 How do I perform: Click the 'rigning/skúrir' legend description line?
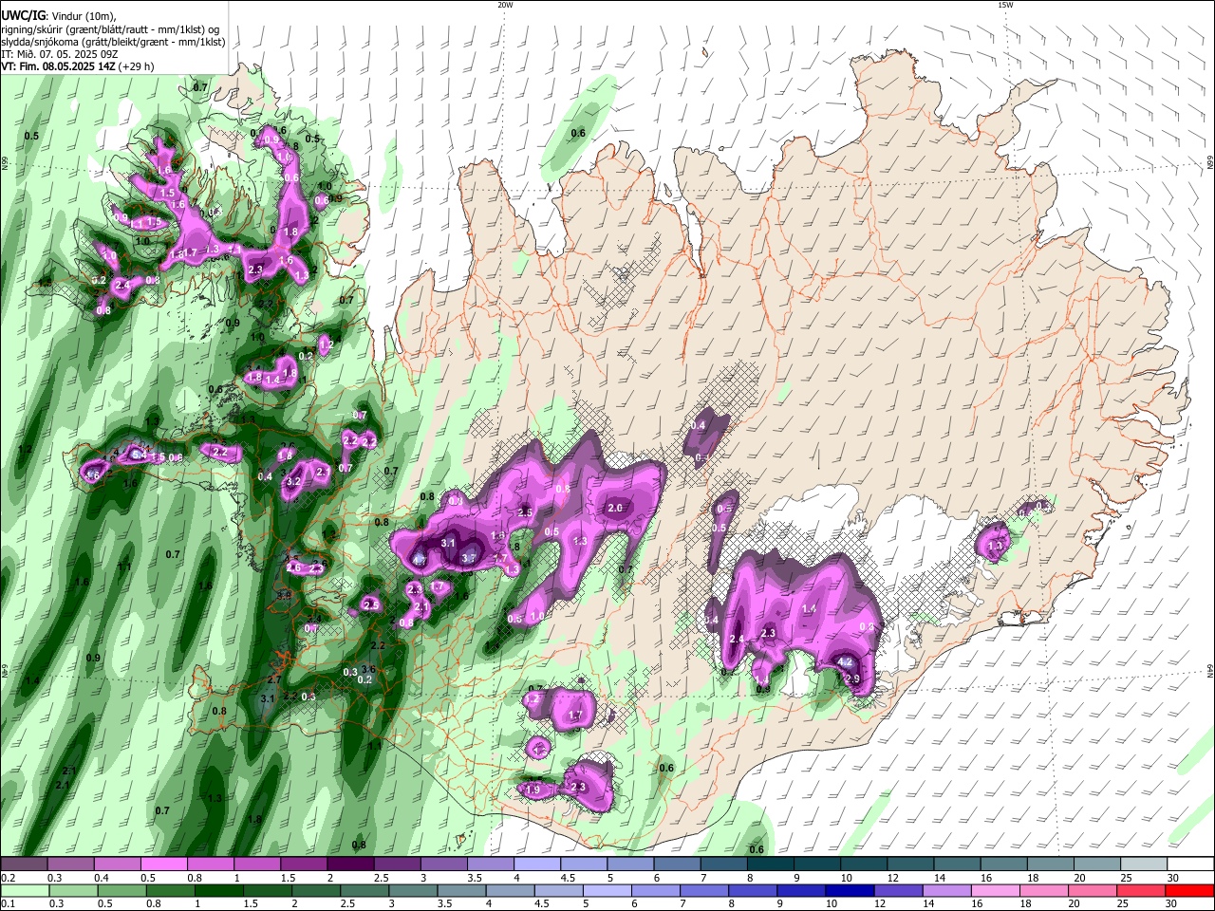pyautogui.click(x=110, y=29)
